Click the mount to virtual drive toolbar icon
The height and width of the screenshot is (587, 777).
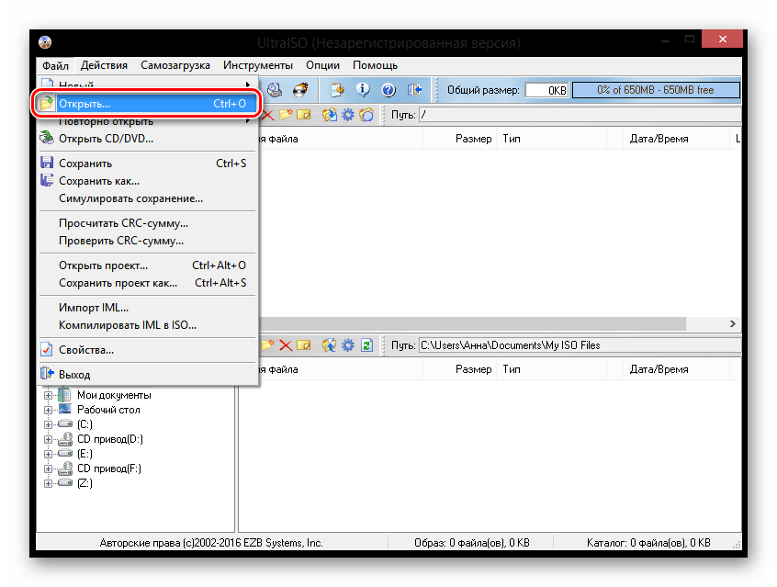pos(275,90)
